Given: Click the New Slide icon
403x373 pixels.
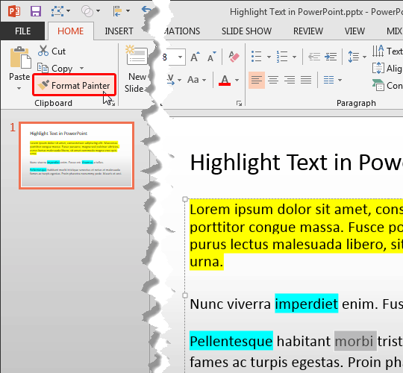Looking at the screenshot, I should pyautogui.click(x=137, y=55).
